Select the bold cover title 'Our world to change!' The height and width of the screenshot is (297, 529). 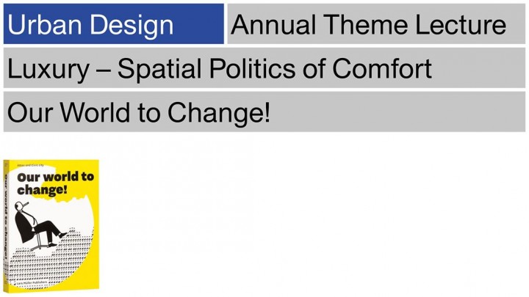[x=55, y=183]
